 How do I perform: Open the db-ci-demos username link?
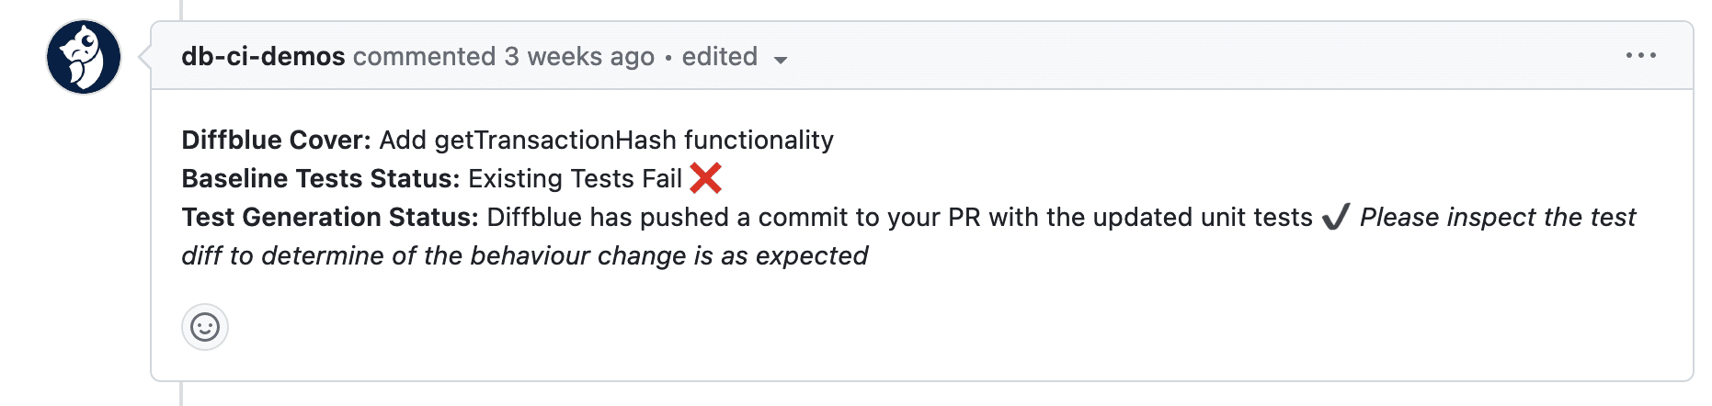click(263, 57)
